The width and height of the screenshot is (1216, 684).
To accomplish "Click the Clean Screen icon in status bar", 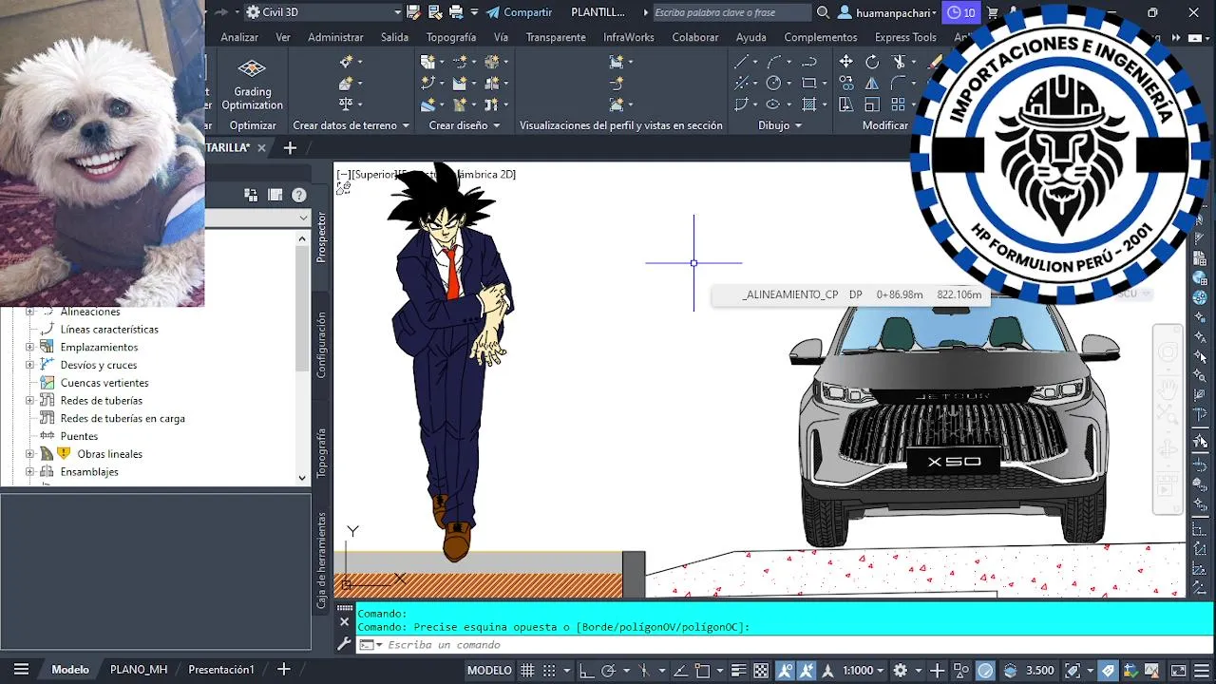I will pyautogui.click(x=1178, y=670).
